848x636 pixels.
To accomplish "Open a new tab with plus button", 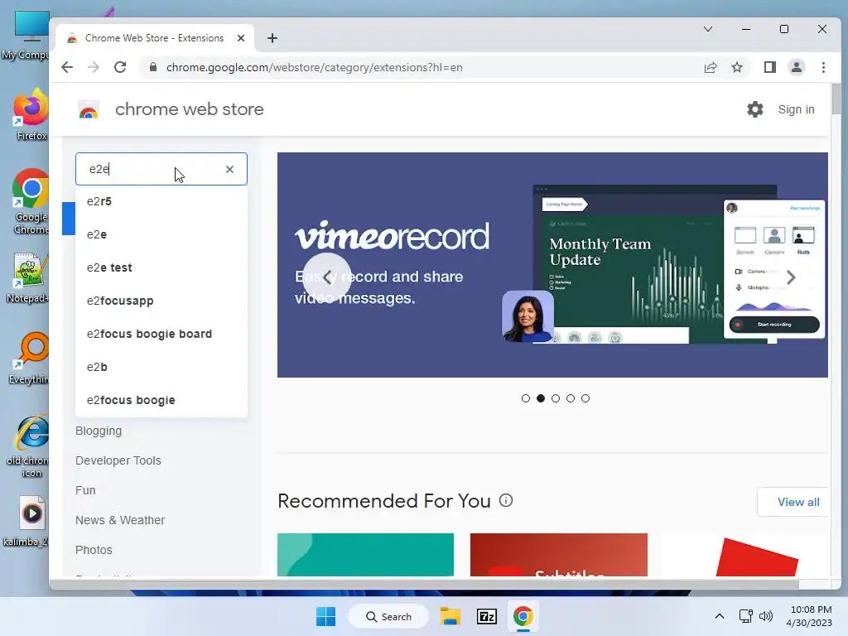I will pyautogui.click(x=272, y=38).
